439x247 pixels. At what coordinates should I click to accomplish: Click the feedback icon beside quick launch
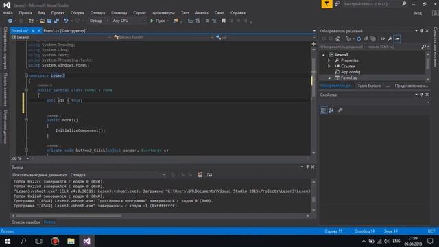pos(337,4)
